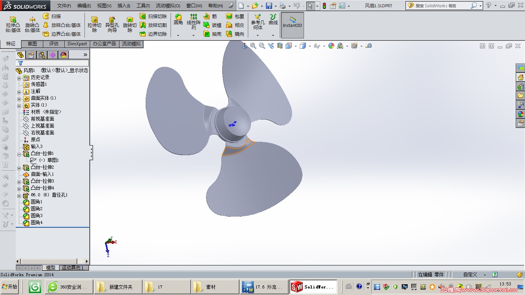The image size is (525, 295).
Task: Switch to the ConfigurationManager tab icon
Action: tap(42, 55)
